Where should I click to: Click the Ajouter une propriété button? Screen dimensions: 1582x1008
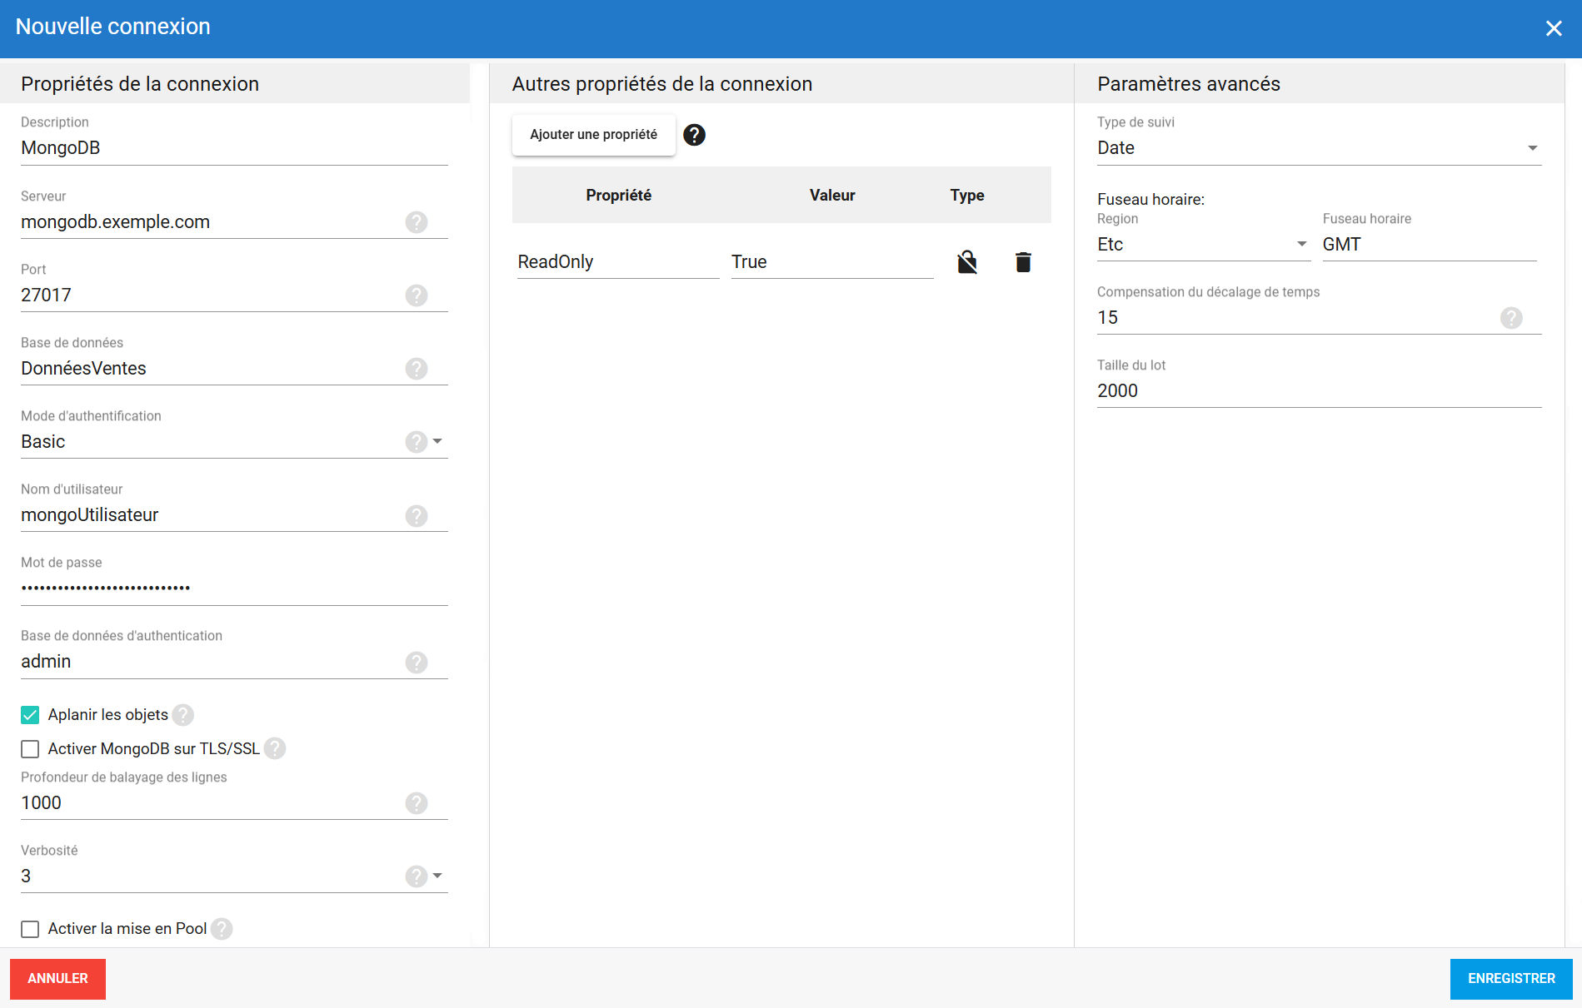(593, 135)
